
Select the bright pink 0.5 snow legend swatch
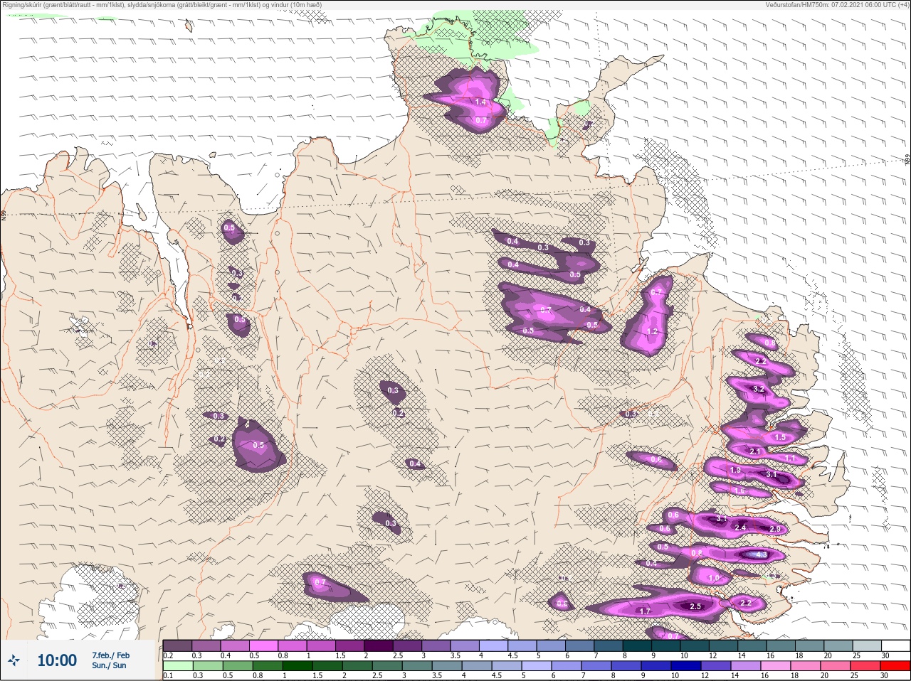(263, 645)
